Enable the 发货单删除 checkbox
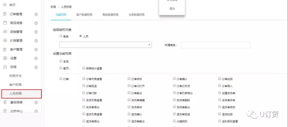 pos(174,100)
